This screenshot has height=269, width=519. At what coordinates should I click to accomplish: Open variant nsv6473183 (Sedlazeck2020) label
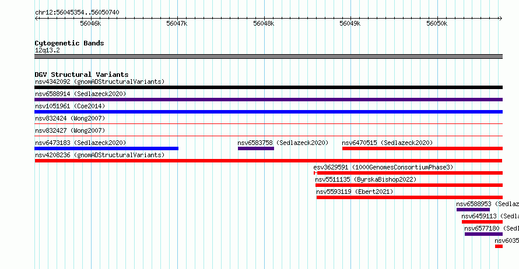(80, 143)
